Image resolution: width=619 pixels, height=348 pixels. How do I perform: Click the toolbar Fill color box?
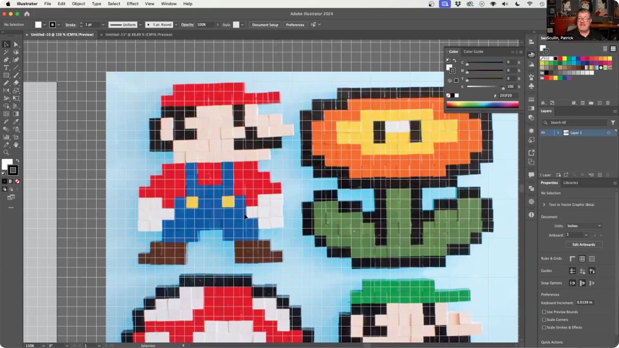coord(7,164)
